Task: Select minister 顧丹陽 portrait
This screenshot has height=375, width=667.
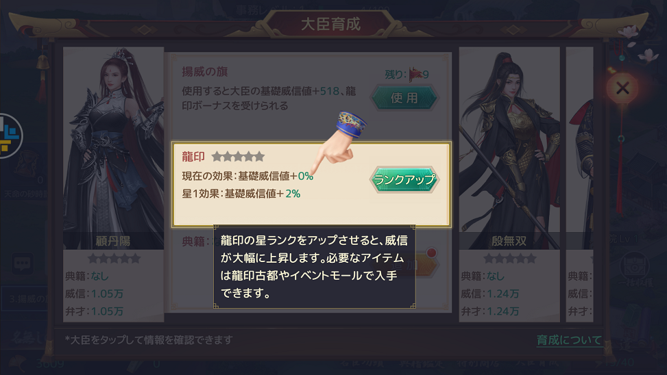Action: [x=114, y=148]
